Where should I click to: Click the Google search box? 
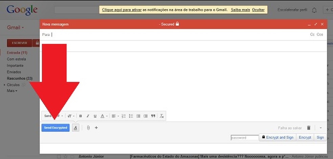pos(76,10)
